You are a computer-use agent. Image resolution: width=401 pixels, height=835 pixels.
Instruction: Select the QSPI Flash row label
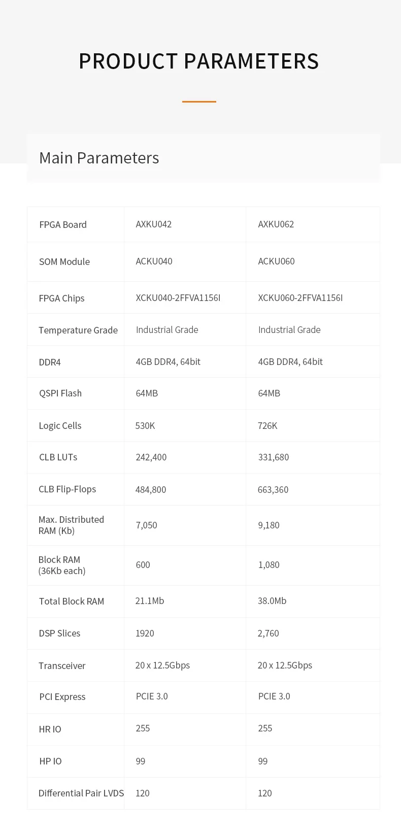pyautogui.click(x=60, y=393)
